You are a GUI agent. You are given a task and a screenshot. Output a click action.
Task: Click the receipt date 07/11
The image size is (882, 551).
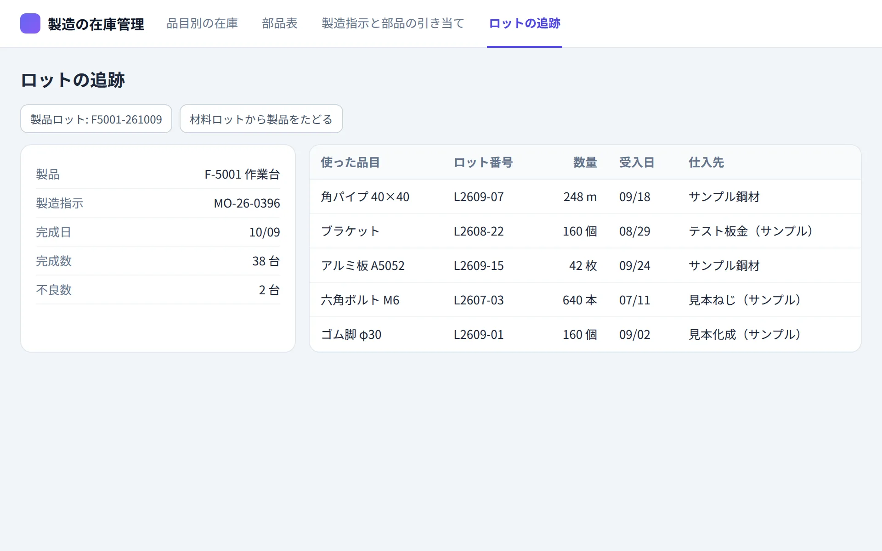click(635, 300)
